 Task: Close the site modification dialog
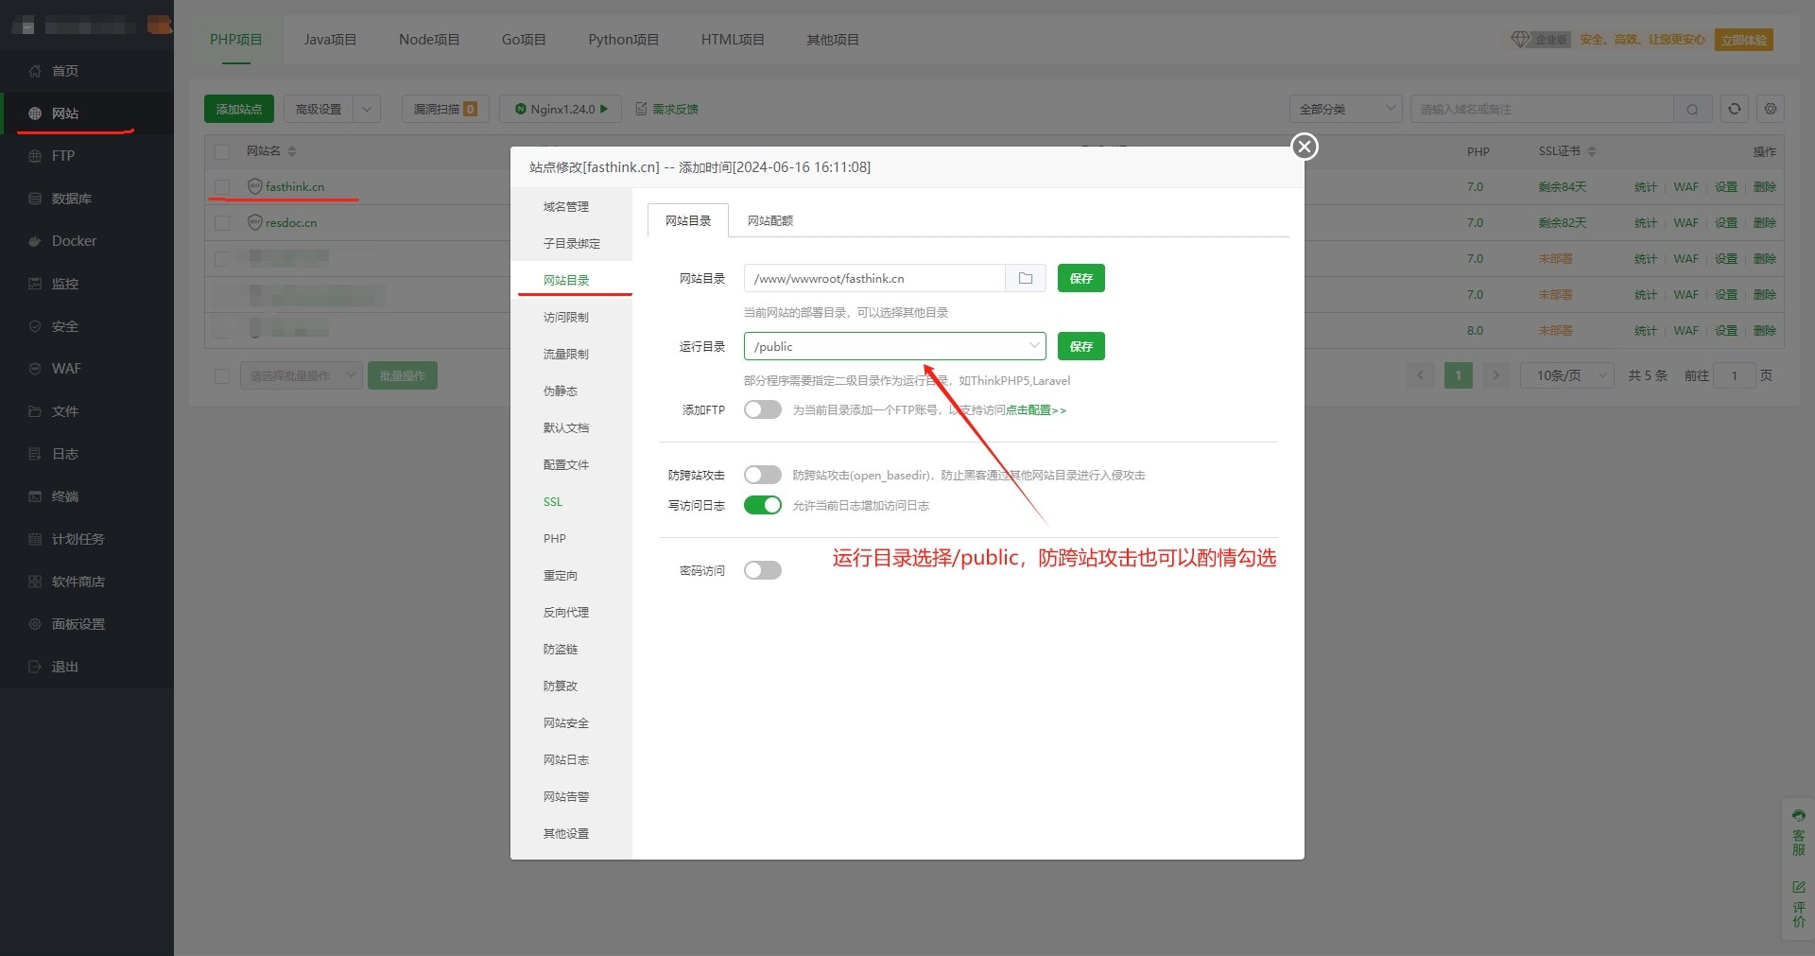tap(1305, 147)
